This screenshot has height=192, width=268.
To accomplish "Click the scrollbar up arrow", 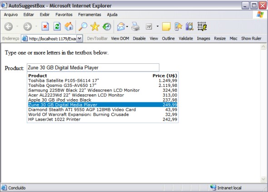I will click(x=263, y=46).
